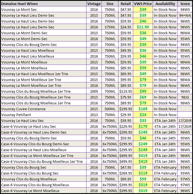Select the $219 VWS price cell
Image resolution: width=193 pixels, height=194 pixels.
tap(143, 173)
